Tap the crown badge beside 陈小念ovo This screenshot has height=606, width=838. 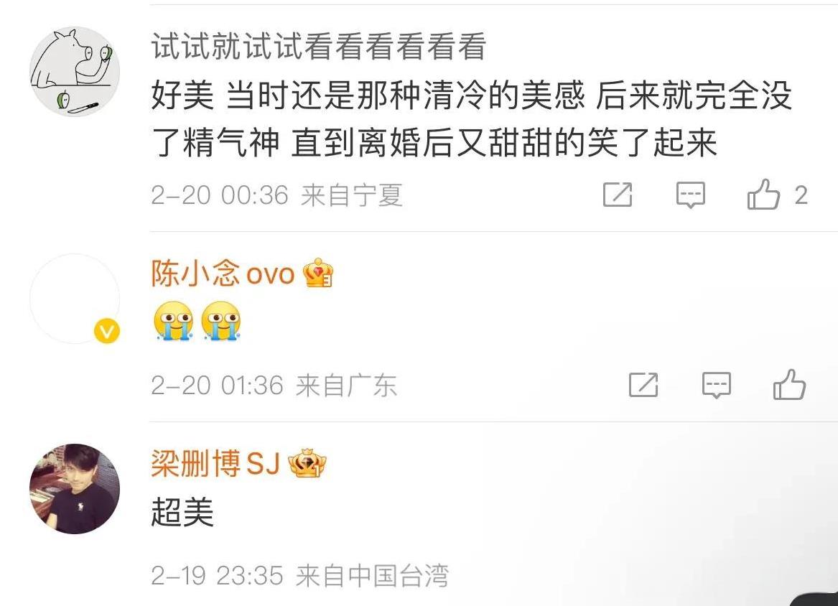318,273
